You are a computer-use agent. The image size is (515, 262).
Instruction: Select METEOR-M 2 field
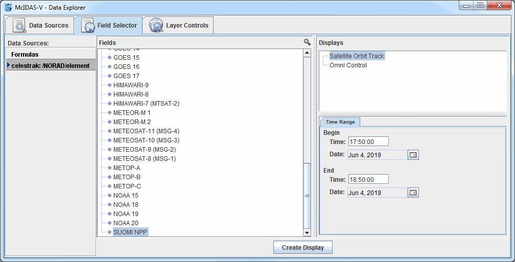point(132,122)
